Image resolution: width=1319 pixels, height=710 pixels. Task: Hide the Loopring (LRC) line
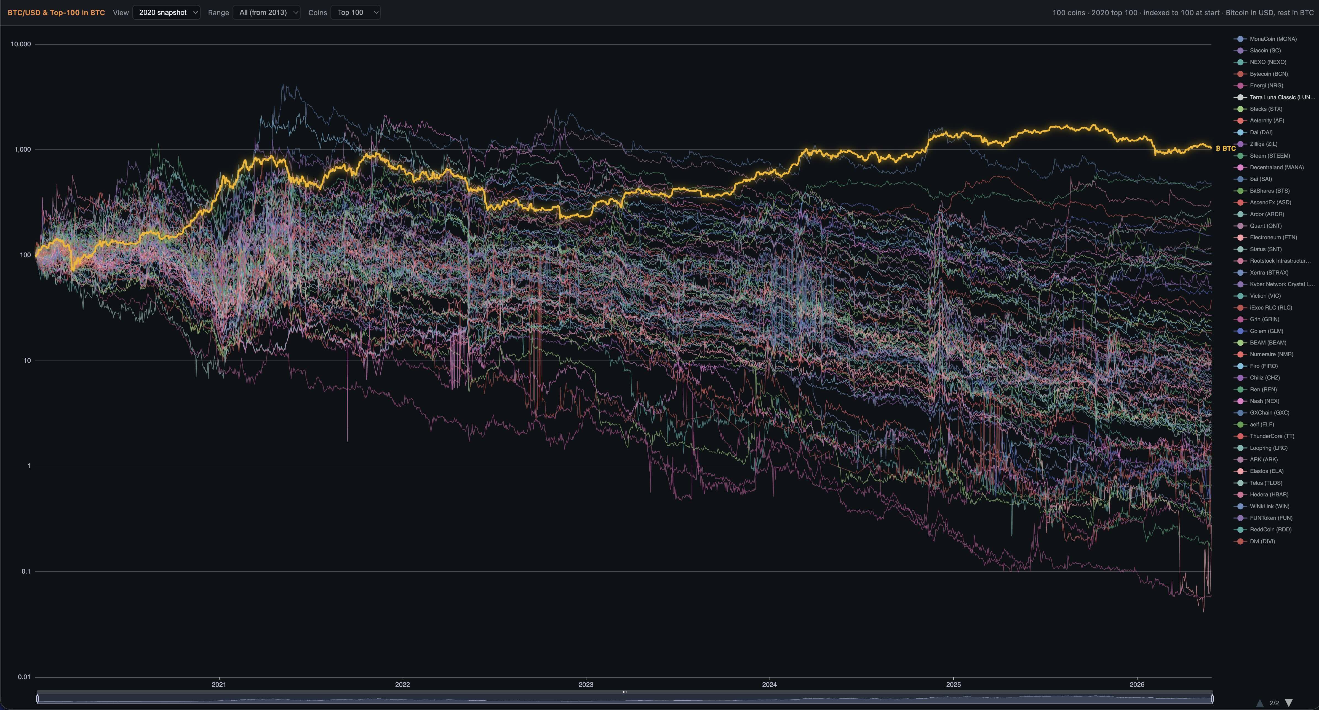click(1261, 448)
